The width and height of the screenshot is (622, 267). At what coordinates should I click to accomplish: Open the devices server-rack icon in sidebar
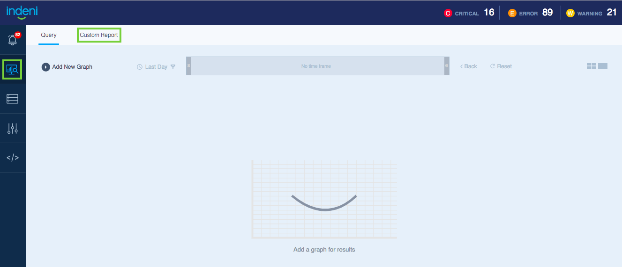pyautogui.click(x=13, y=99)
